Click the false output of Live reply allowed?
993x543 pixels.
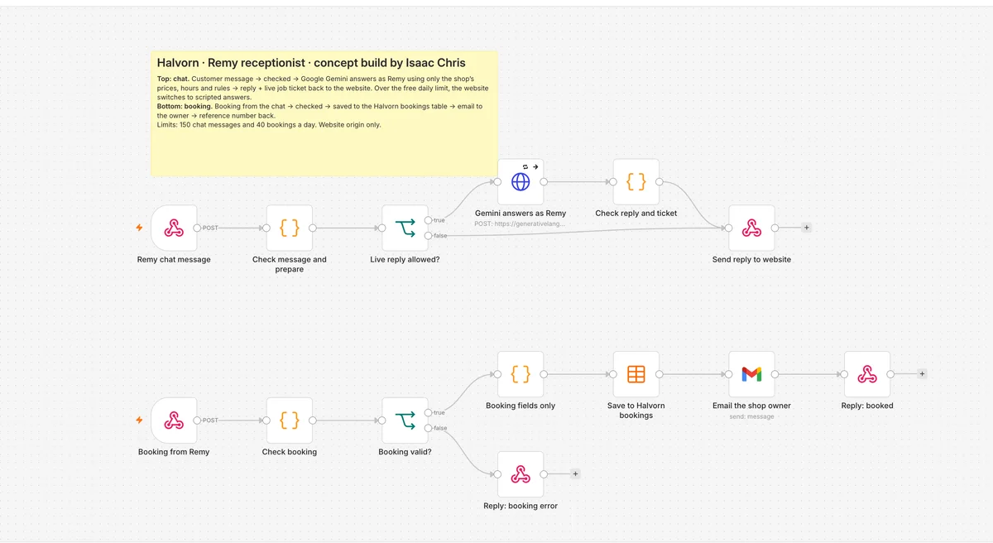pyautogui.click(x=428, y=236)
